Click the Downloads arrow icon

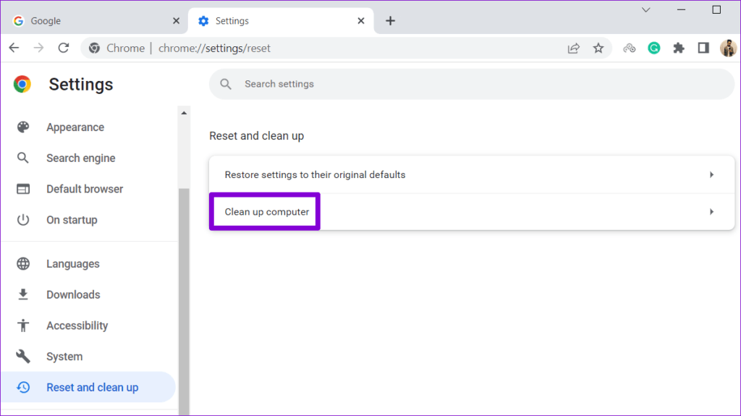(23, 294)
